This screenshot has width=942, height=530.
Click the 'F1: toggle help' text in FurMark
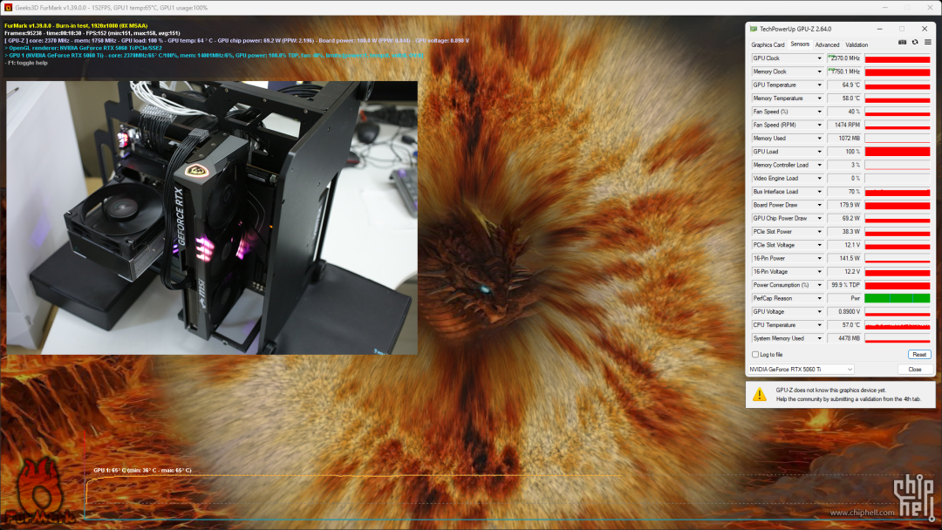[26, 63]
